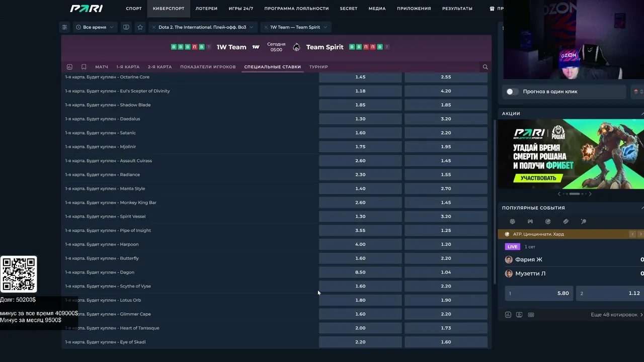Image resolution: width=644 pixels, height=362 pixels.
Task: Open ИГРЫ 24/7 section
Action: pos(241,9)
